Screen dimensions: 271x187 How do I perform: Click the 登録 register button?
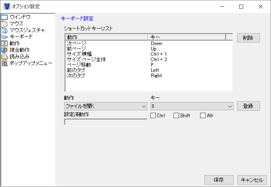click(x=248, y=106)
